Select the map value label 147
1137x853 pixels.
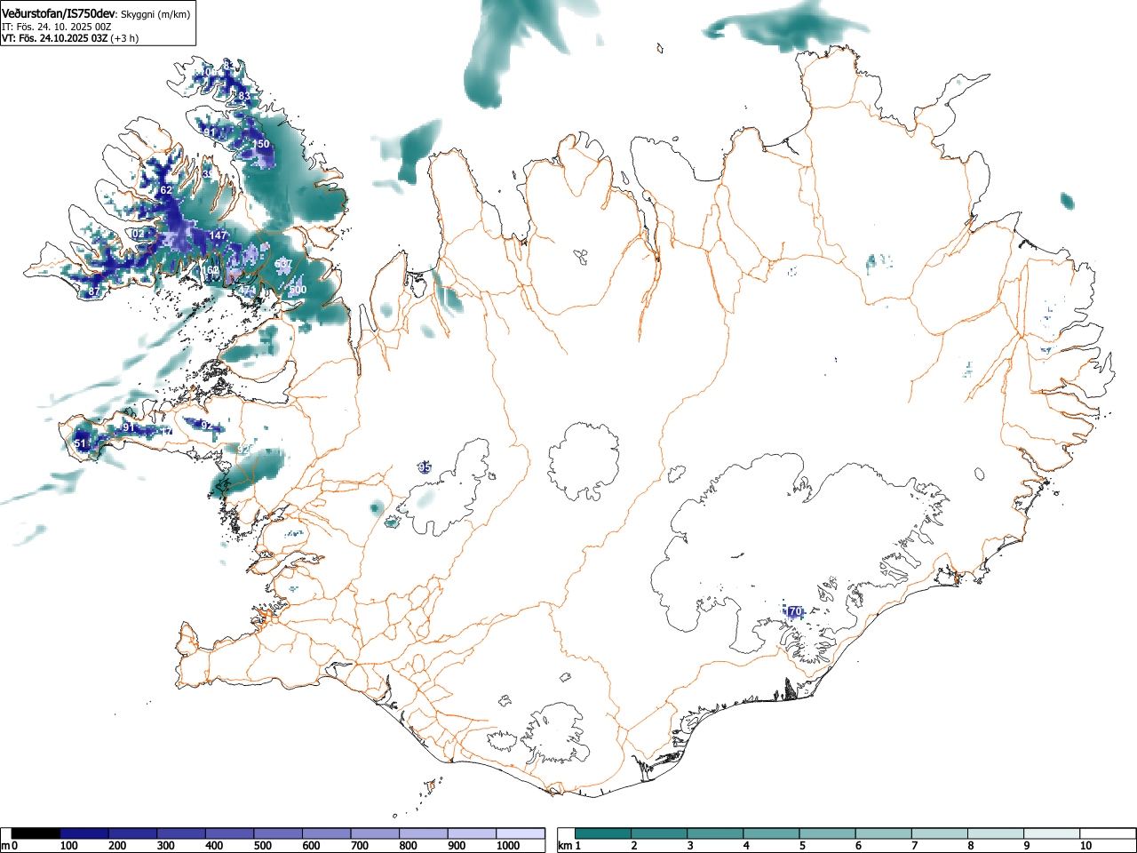(219, 235)
